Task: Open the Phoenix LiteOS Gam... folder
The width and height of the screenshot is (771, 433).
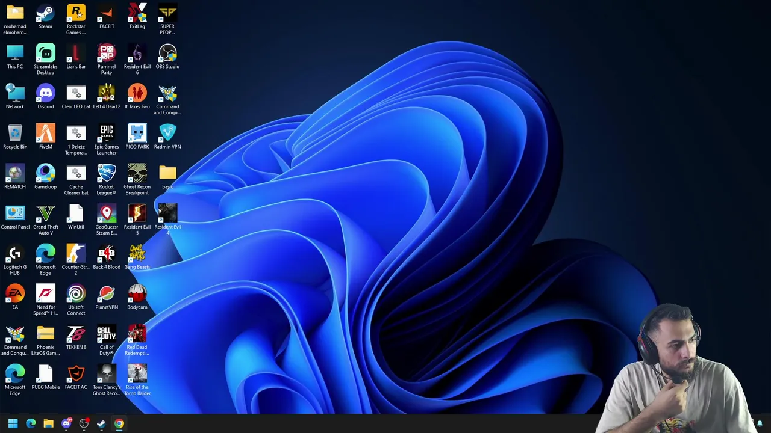Action: [x=45, y=339]
